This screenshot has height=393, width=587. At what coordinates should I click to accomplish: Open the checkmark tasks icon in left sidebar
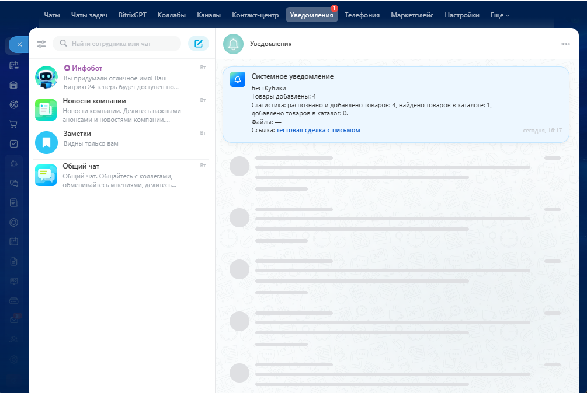pos(13,144)
